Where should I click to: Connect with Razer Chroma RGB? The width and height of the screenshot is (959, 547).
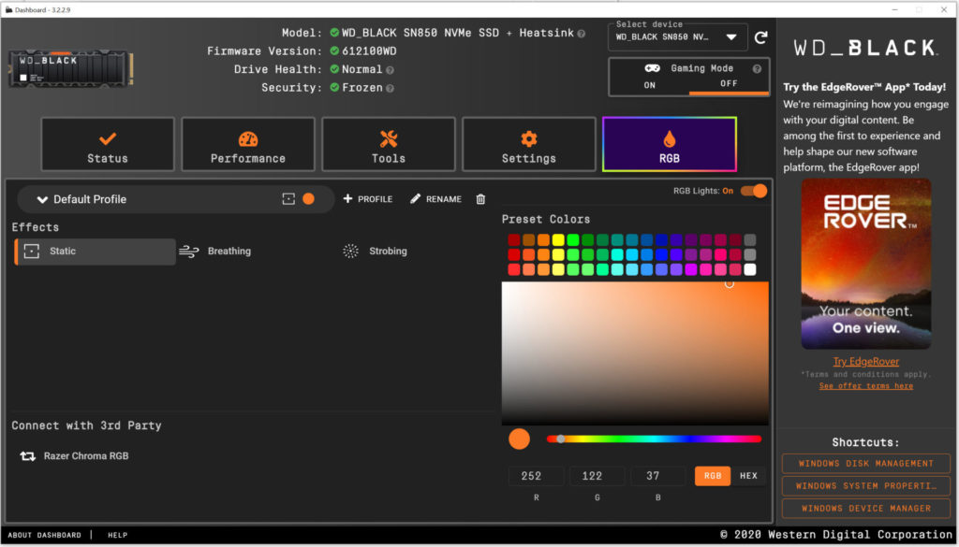click(x=75, y=456)
